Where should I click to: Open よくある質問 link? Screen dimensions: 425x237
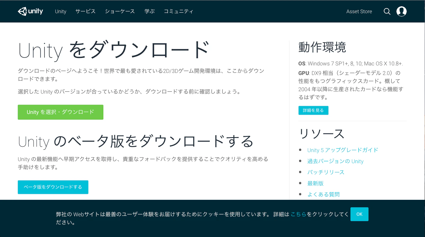[323, 194]
